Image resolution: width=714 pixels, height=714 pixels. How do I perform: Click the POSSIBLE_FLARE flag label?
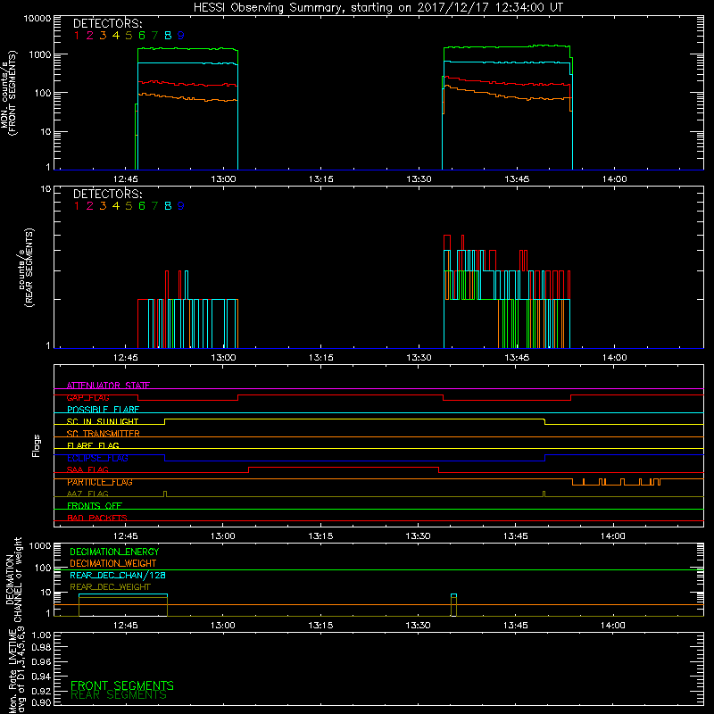pyautogui.click(x=103, y=410)
